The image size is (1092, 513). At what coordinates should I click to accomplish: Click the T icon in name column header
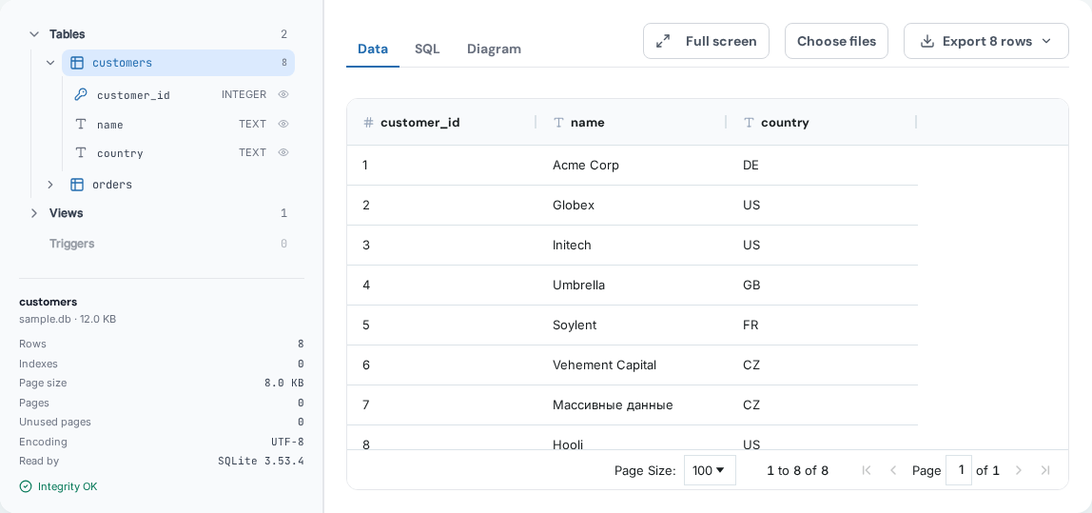click(558, 123)
